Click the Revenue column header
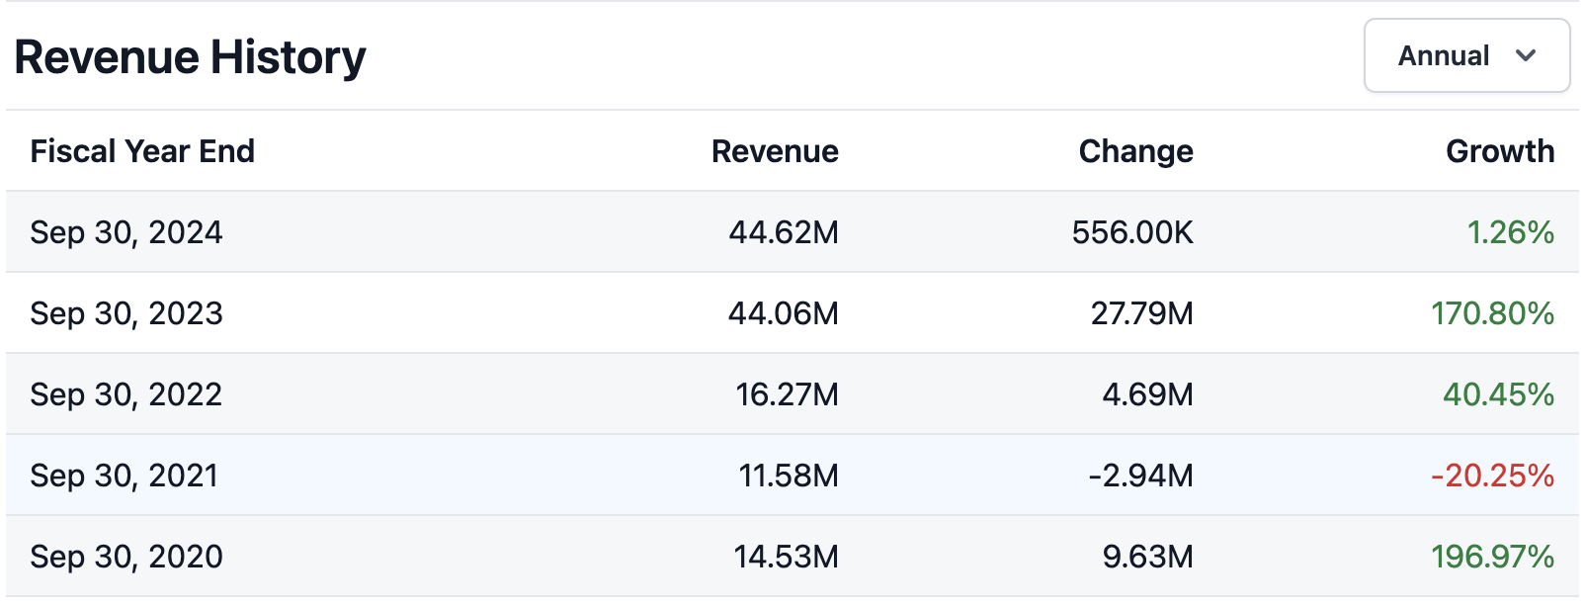 click(774, 151)
